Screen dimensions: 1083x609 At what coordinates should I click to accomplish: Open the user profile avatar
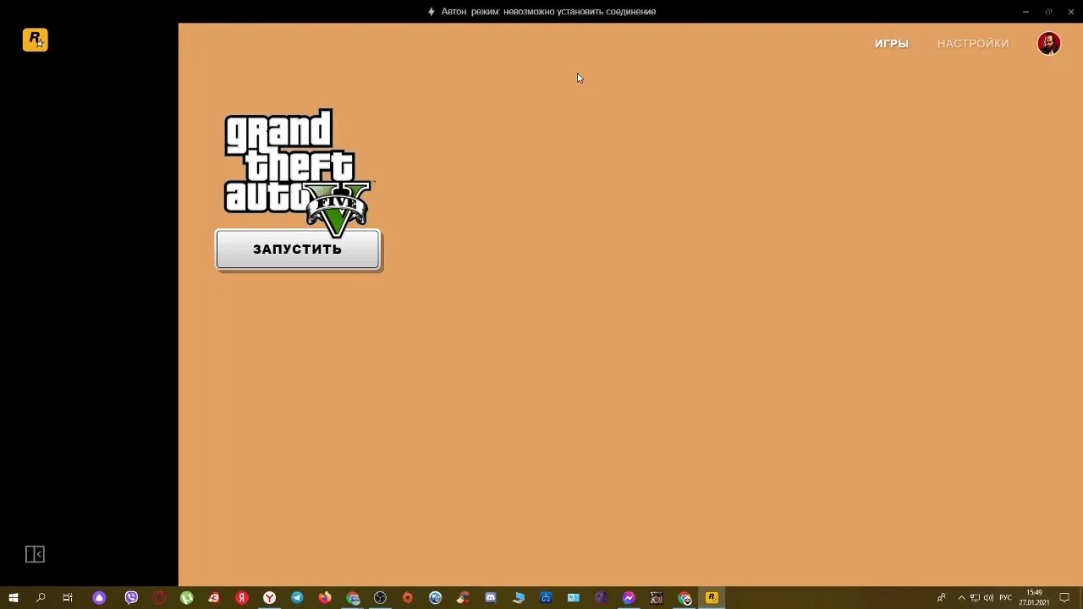1049,43
